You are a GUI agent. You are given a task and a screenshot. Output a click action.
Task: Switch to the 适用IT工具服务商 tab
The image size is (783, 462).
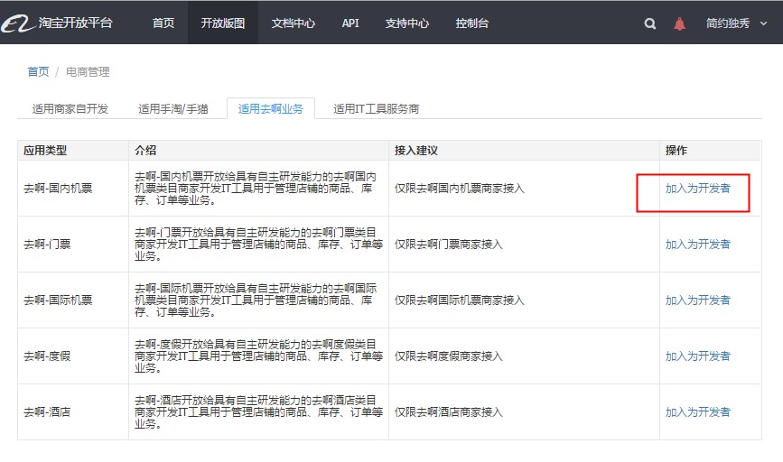click(376, 109)
